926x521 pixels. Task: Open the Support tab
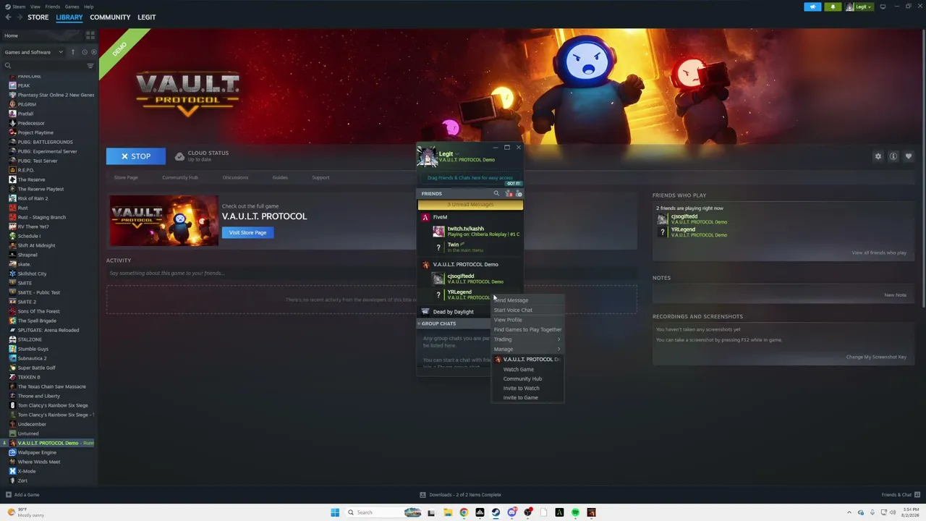[x=320, y=177]
